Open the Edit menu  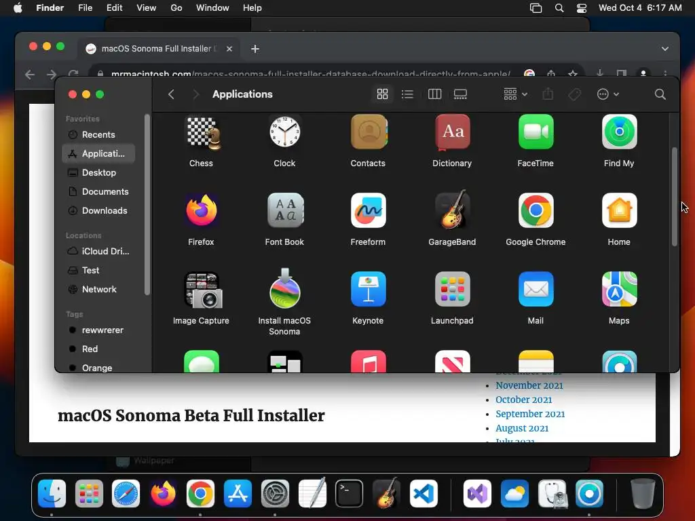(x=114, y=8)
